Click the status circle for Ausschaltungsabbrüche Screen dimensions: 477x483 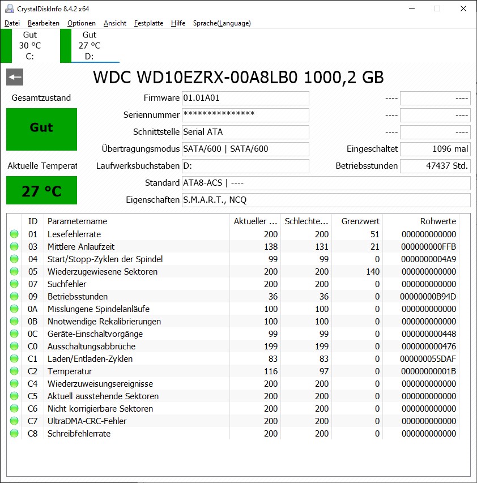[14, 346]
